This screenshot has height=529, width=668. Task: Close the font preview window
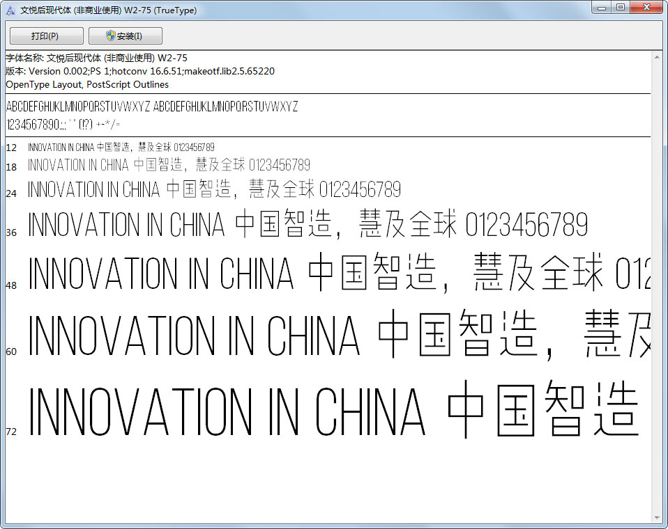point(645,8)
